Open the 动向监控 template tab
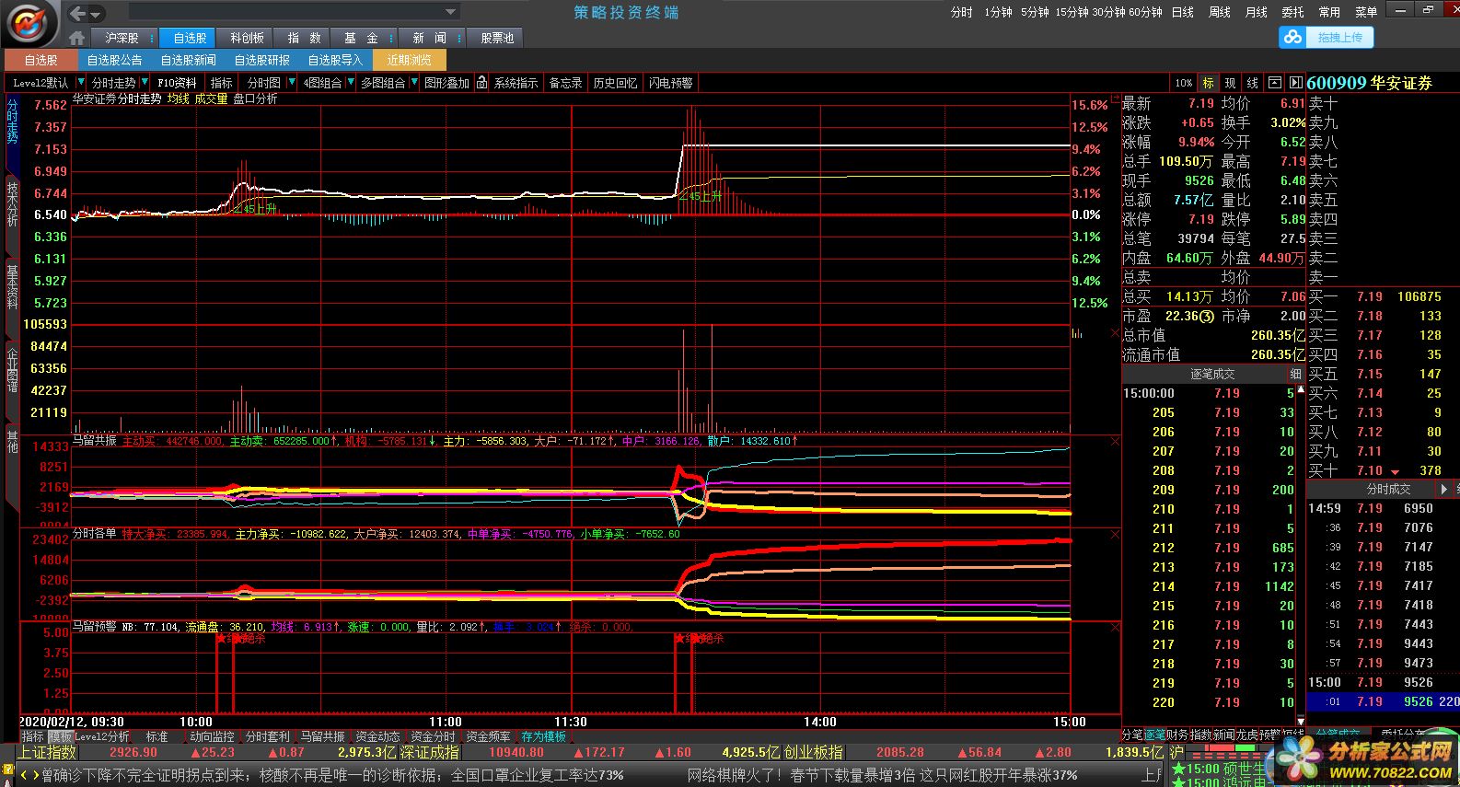 [x=212, y=736]
